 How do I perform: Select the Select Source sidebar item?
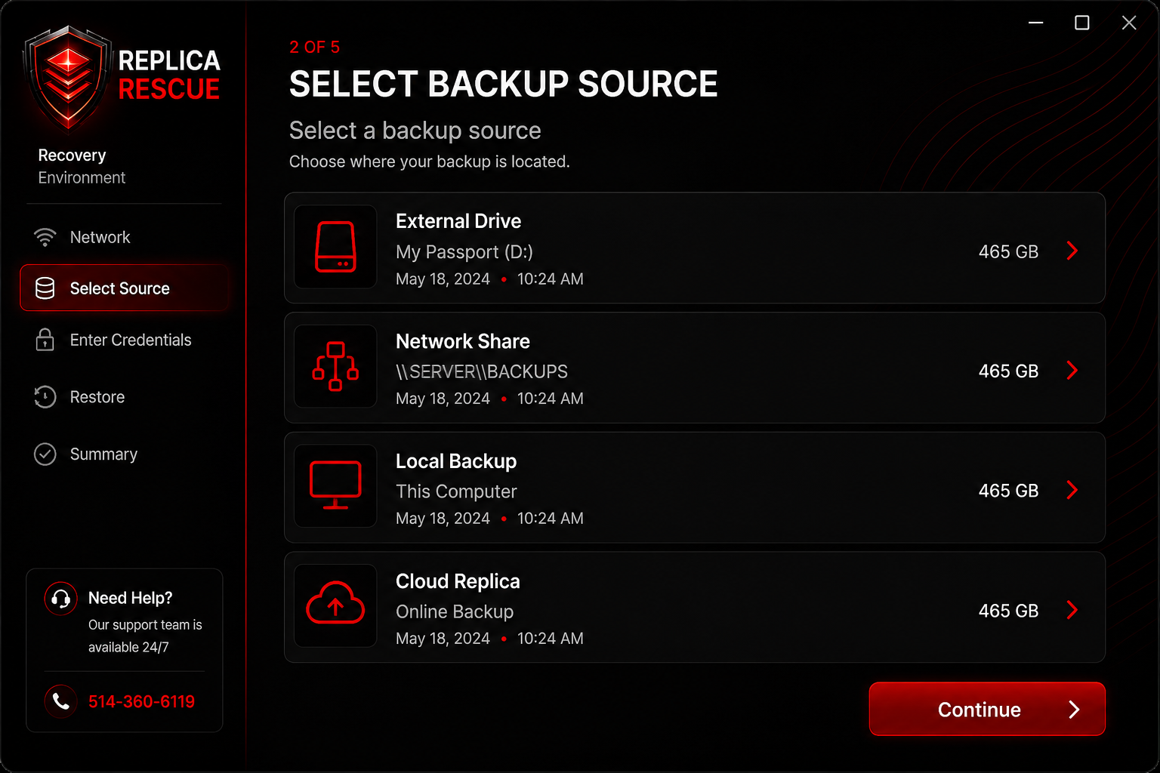pyautogui.click(x=124, y=288)
